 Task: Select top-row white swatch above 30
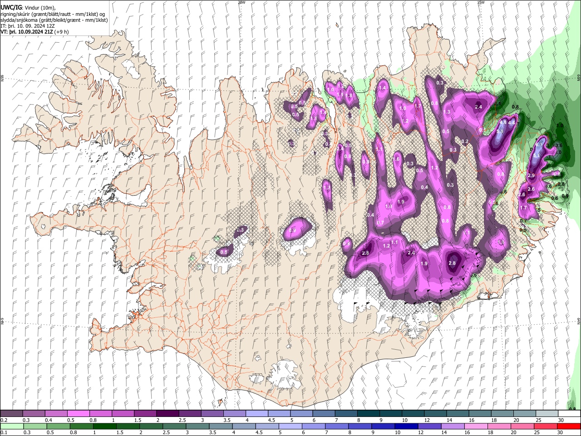pyautogui.click(x=569, y=414)
